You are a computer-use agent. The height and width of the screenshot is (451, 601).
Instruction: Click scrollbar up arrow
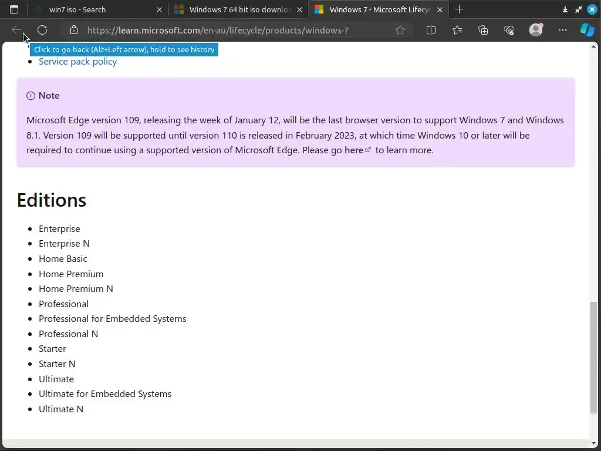pos(594,46)
